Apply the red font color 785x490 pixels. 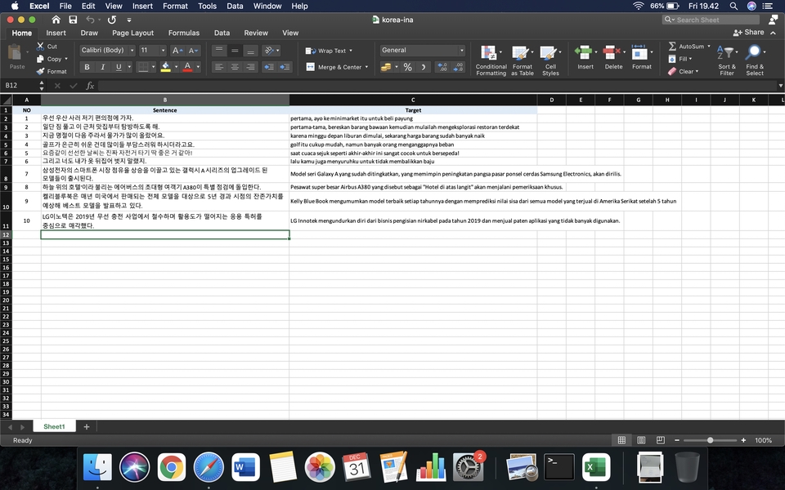188,67
